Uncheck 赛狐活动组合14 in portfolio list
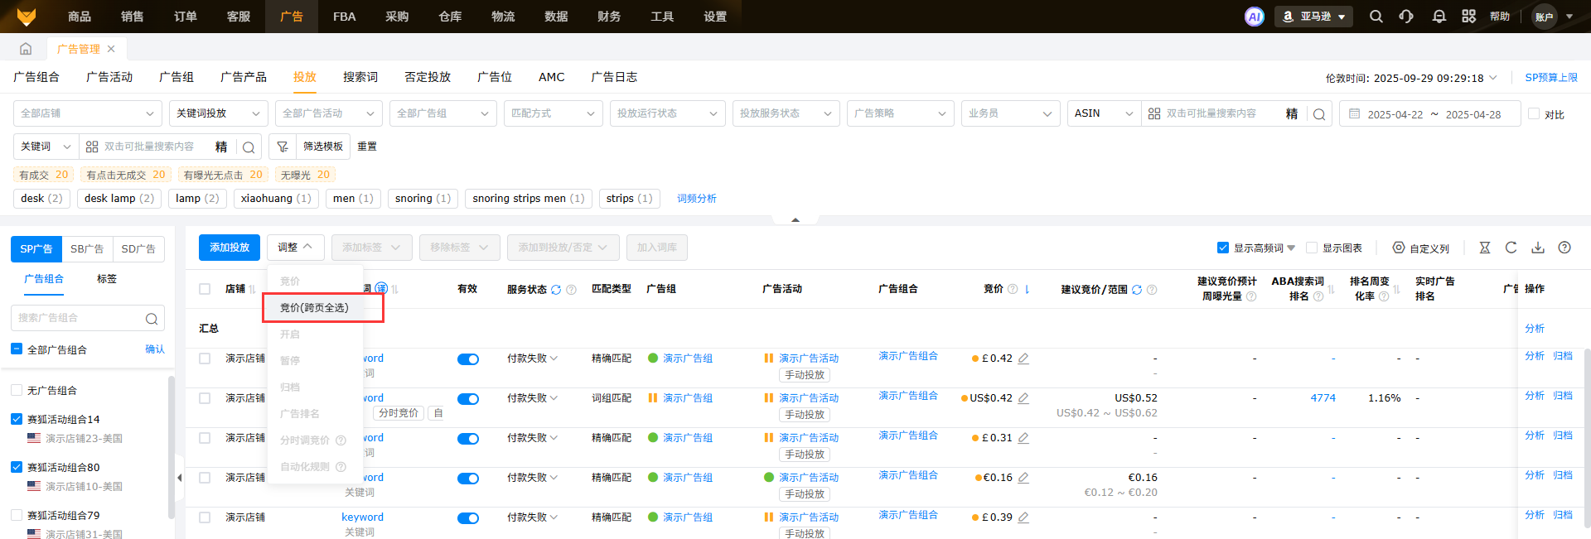1591x539 pixels. [x=17, y=419]
